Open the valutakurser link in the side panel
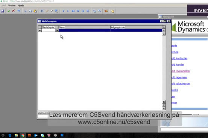 (181, 84)
